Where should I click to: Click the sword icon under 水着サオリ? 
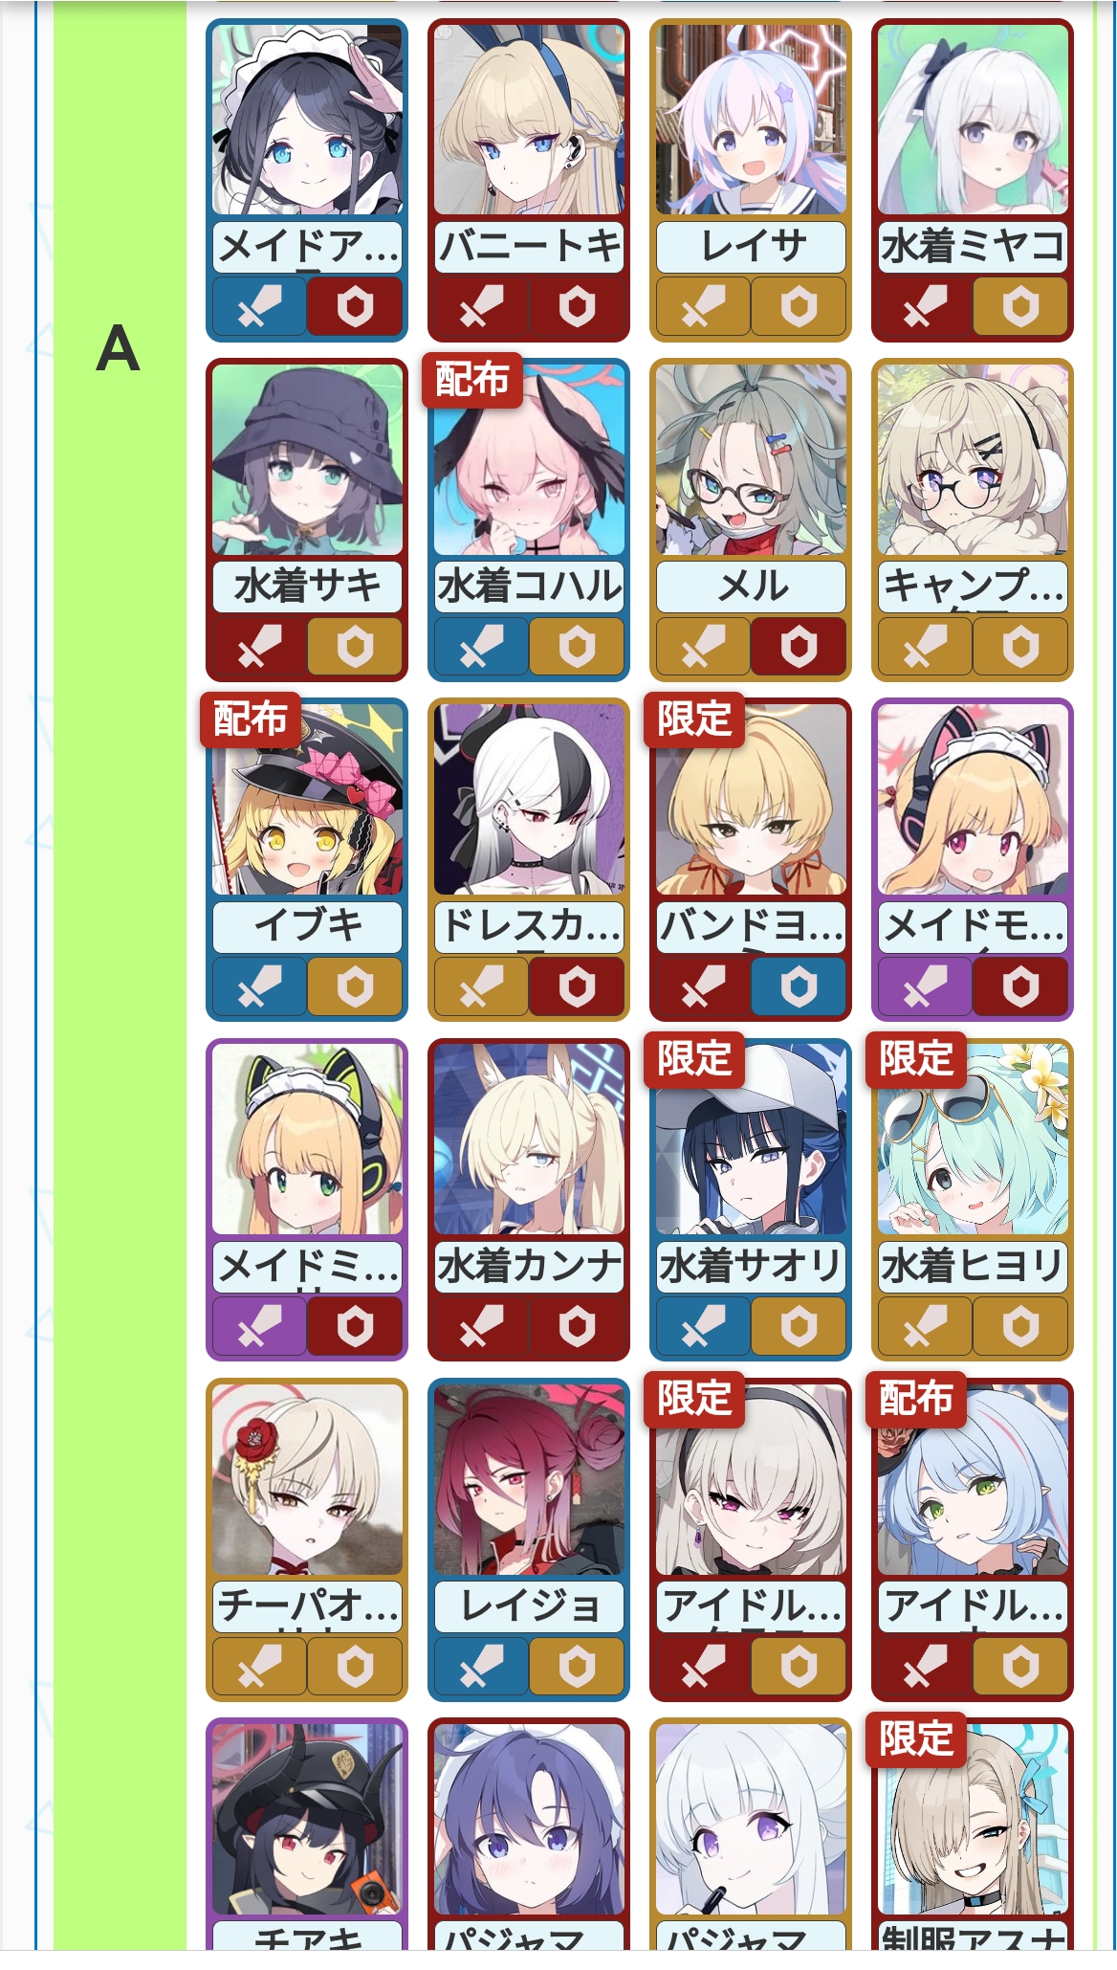pyautogui.click(x=703, y=1326)
